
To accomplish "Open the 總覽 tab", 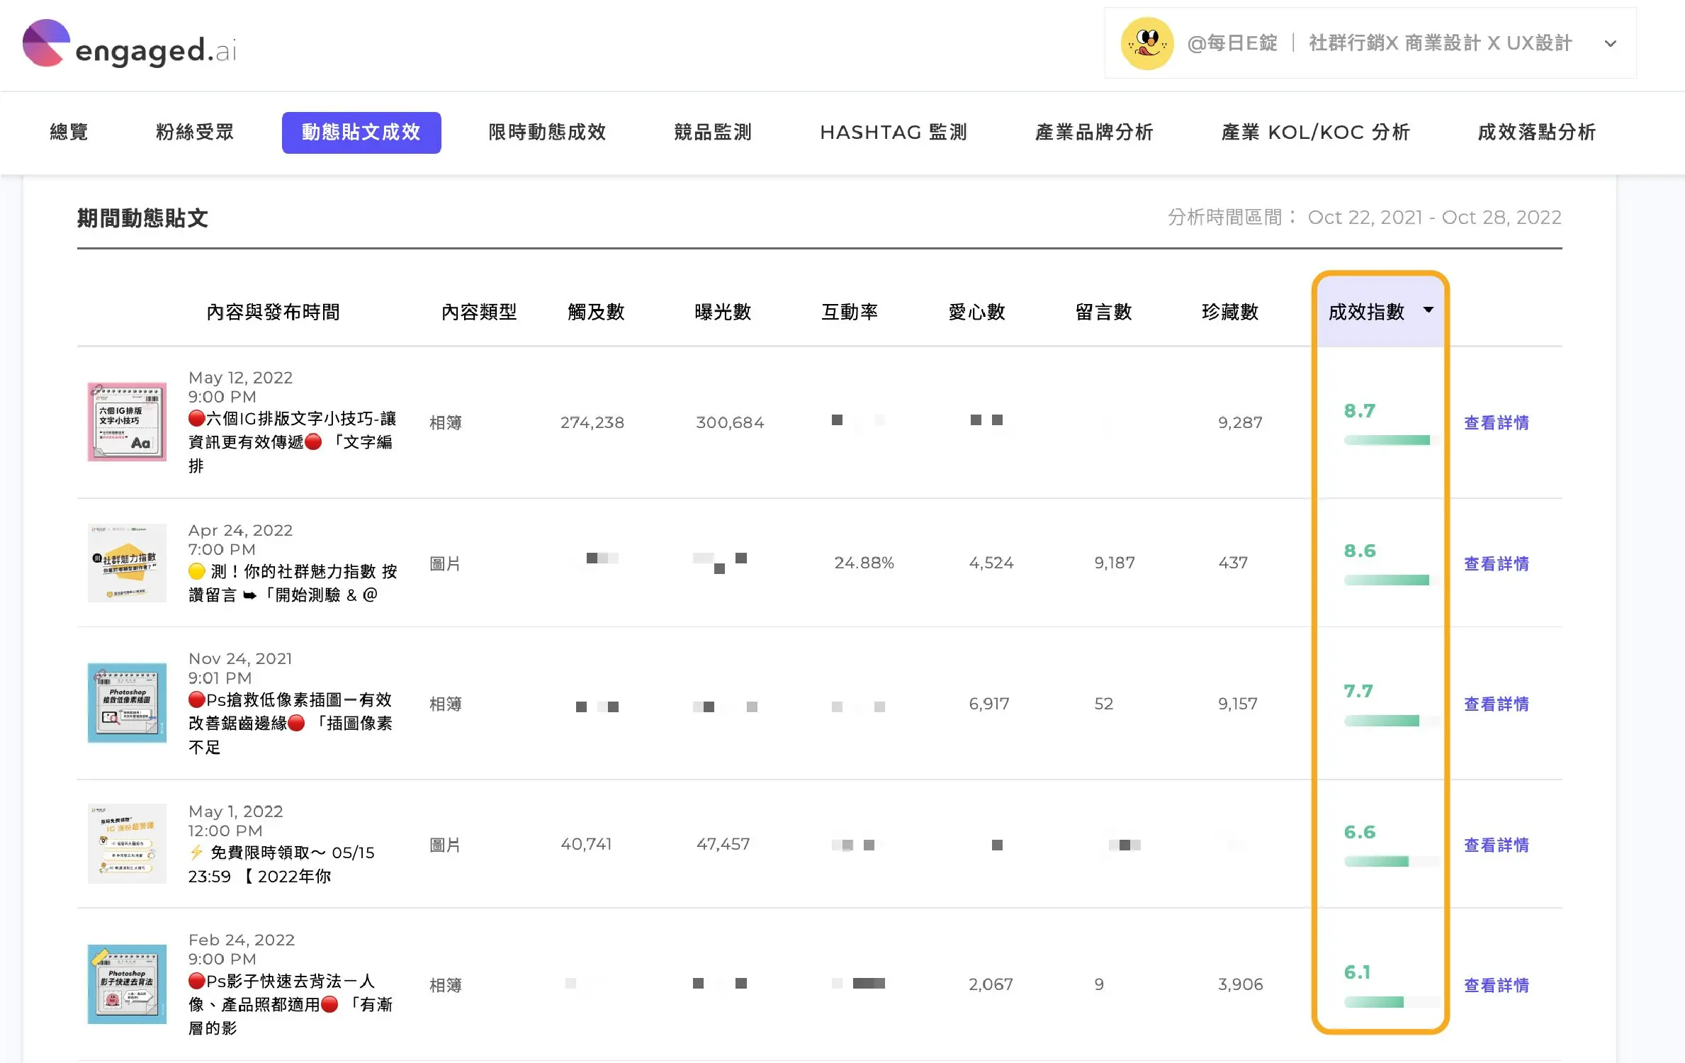I will [x=69, y=132].
